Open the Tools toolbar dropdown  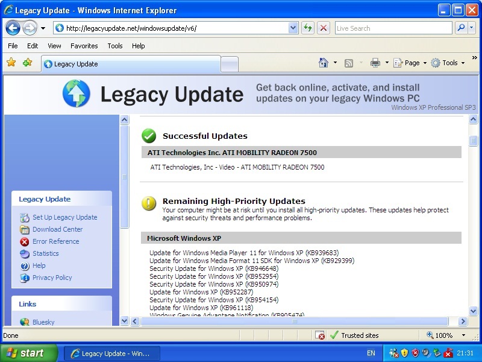click(448, 63)
